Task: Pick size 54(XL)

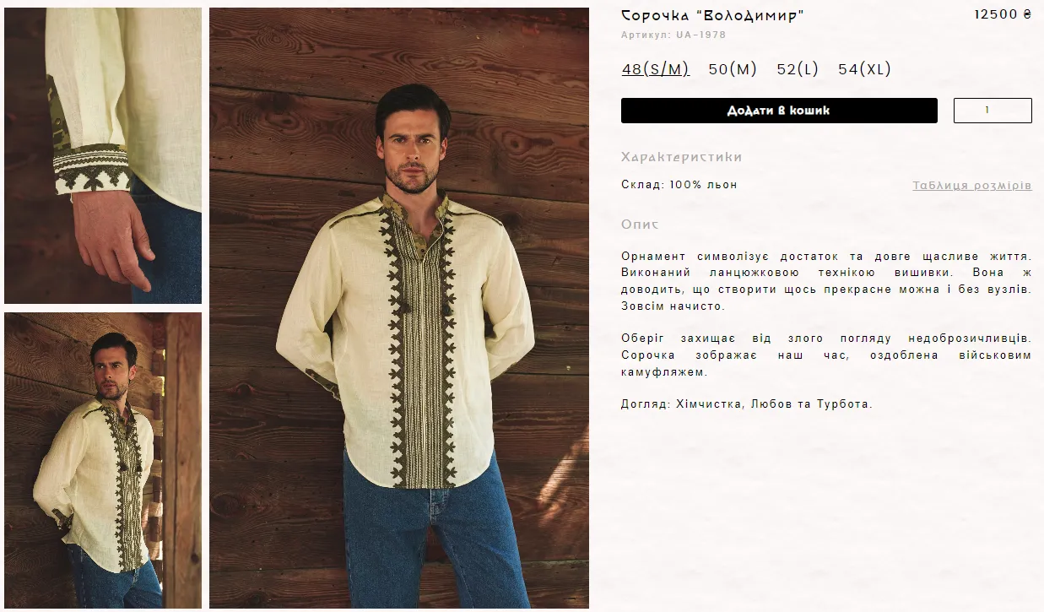Action: tap(864, 69)
